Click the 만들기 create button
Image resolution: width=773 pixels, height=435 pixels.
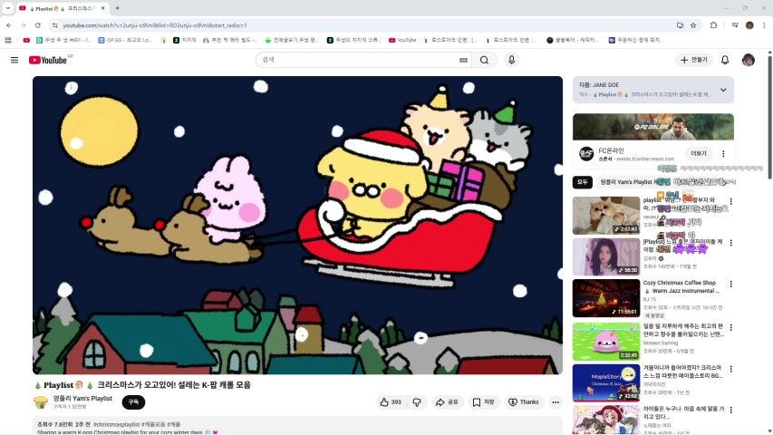694,60
